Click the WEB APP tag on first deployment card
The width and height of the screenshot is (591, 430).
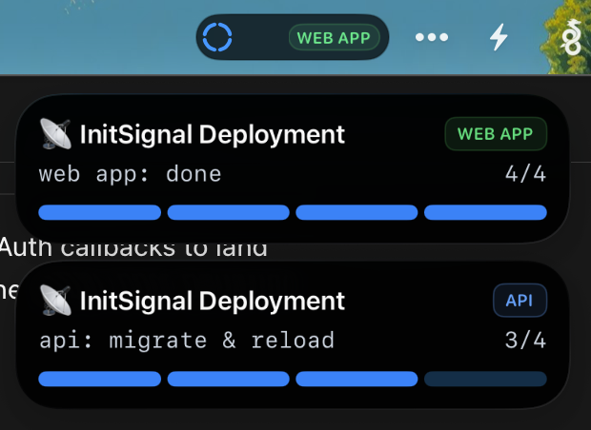(496, 134)
